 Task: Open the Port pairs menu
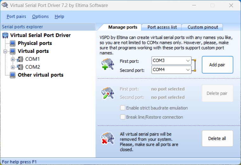tap(16, 16)
